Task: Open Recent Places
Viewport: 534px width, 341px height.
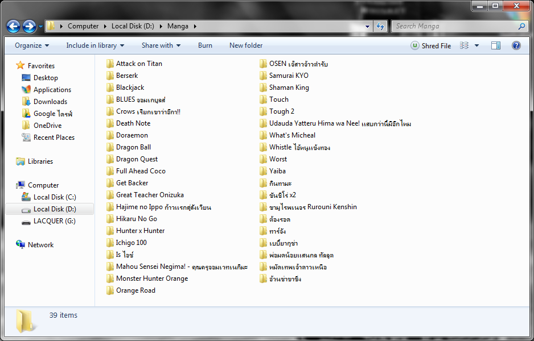Action: pos(48,138)
